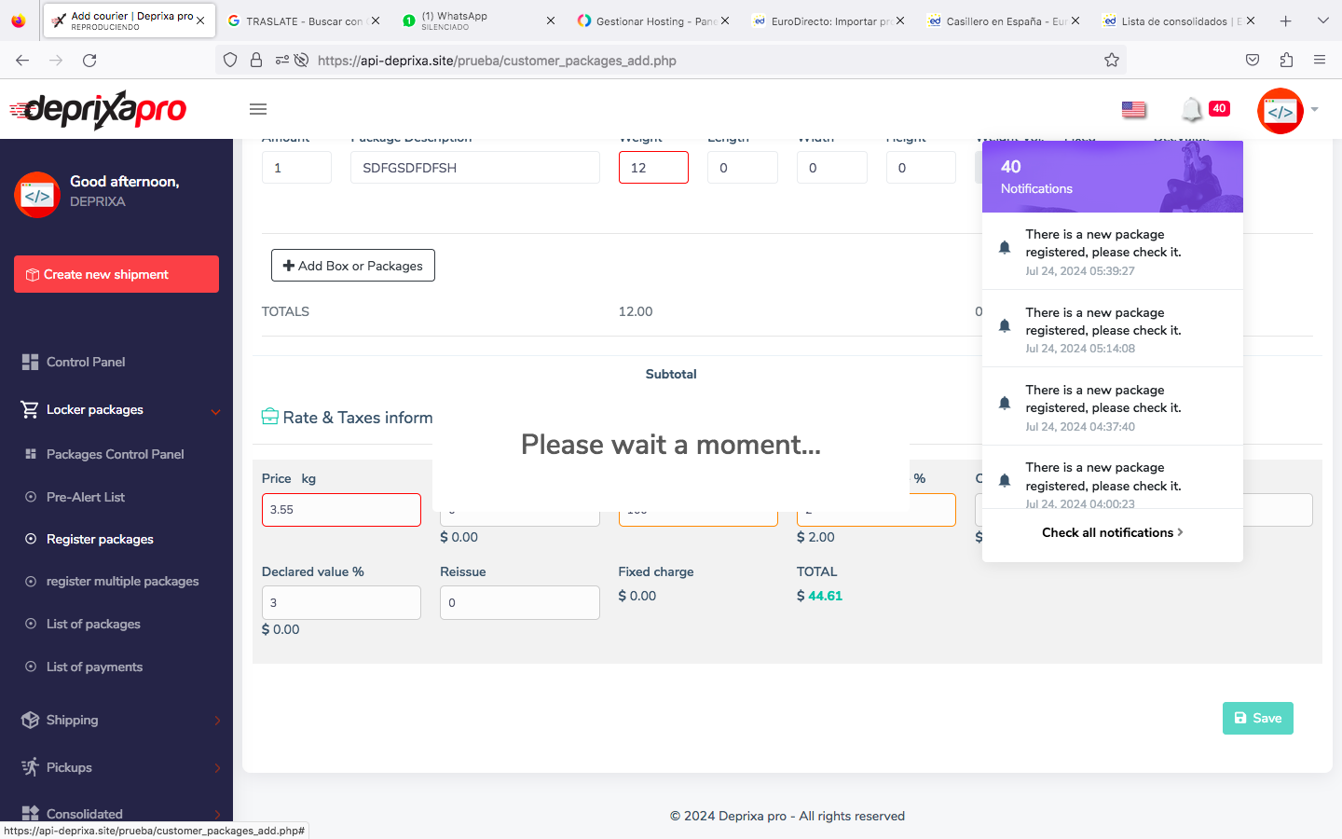Click the Create new shipment button
Image resolution: width=1342 pixels, height=839 pixels.
[116, 274]
